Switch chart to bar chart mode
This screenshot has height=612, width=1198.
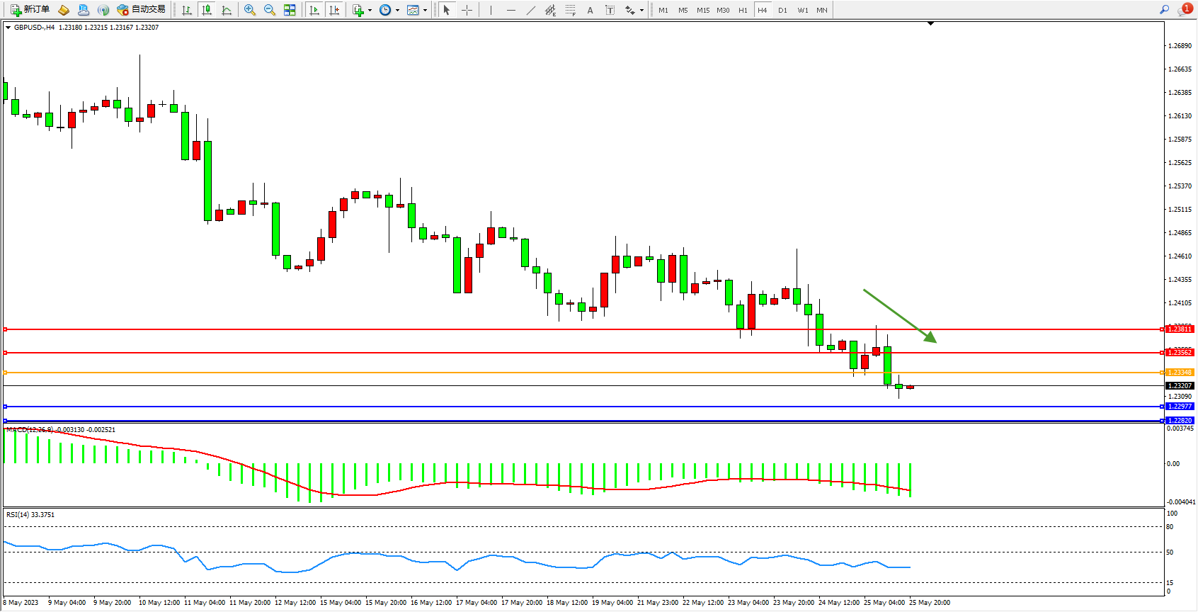[187, 10]
